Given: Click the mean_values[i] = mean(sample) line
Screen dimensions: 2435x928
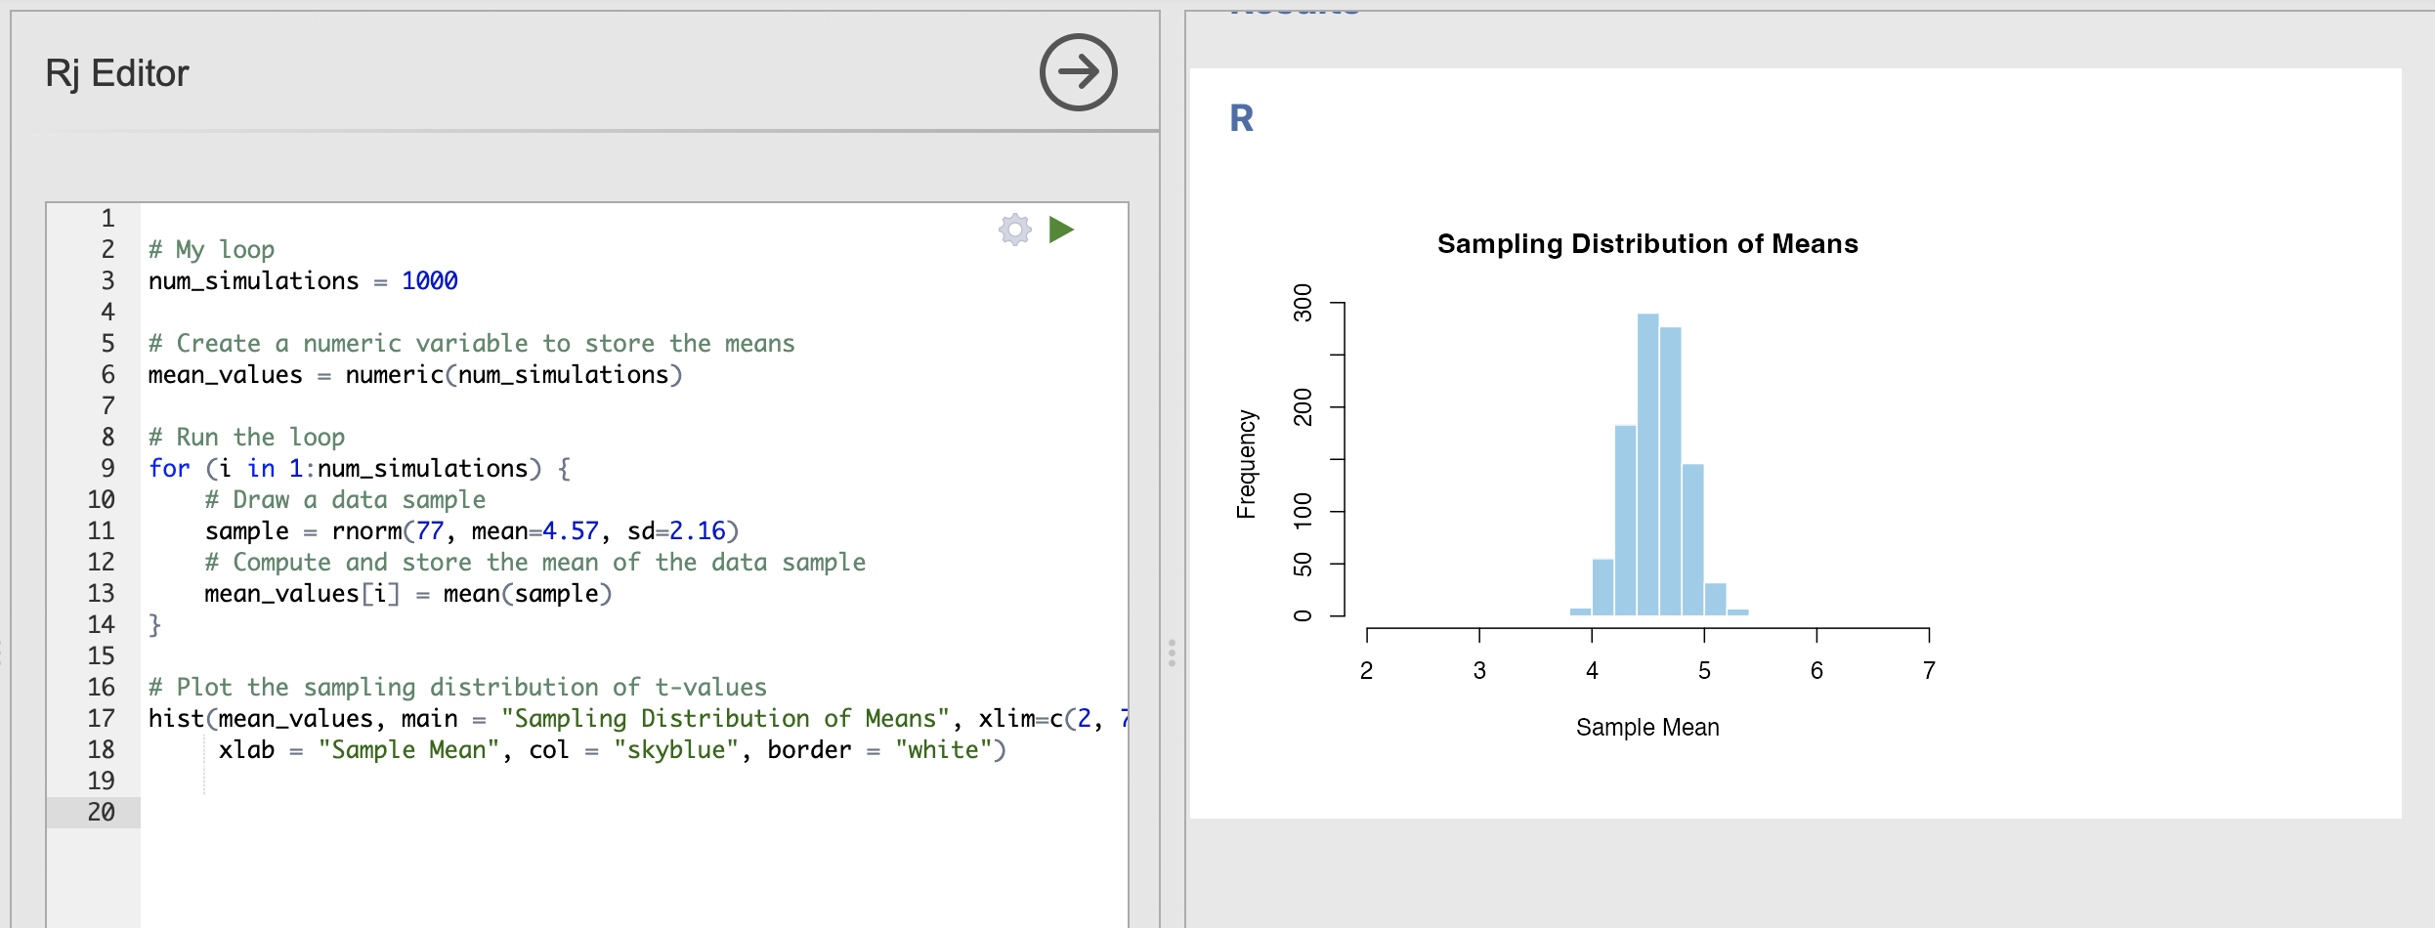Looking at the screenshot, I should [x=408, y=593].
